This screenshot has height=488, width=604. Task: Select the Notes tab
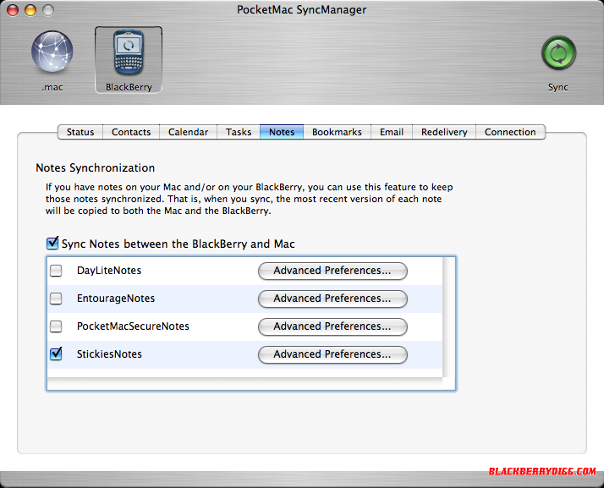pyautogui.click(x=282, y=132)
